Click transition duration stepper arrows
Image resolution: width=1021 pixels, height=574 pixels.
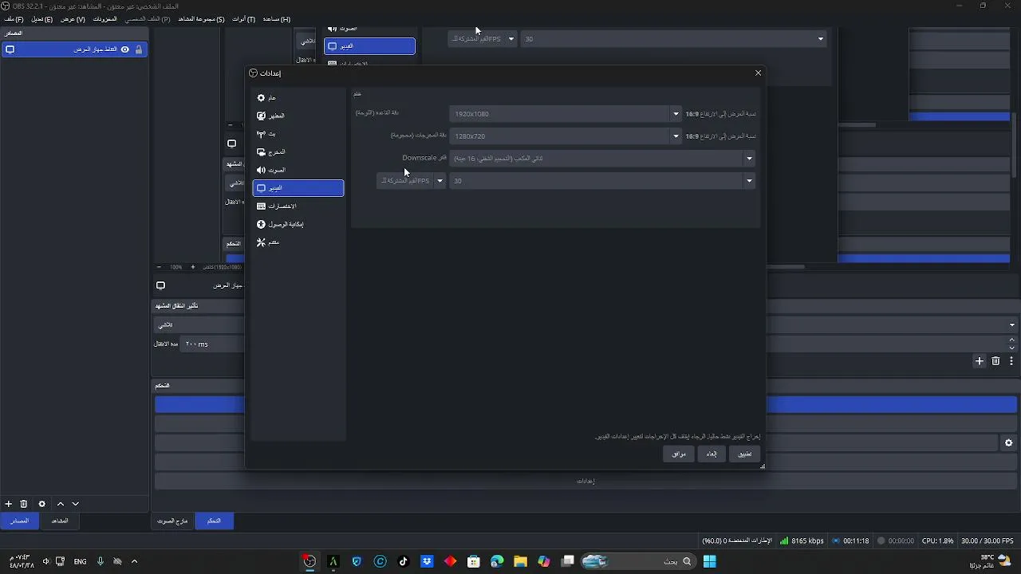point(1012,344)
